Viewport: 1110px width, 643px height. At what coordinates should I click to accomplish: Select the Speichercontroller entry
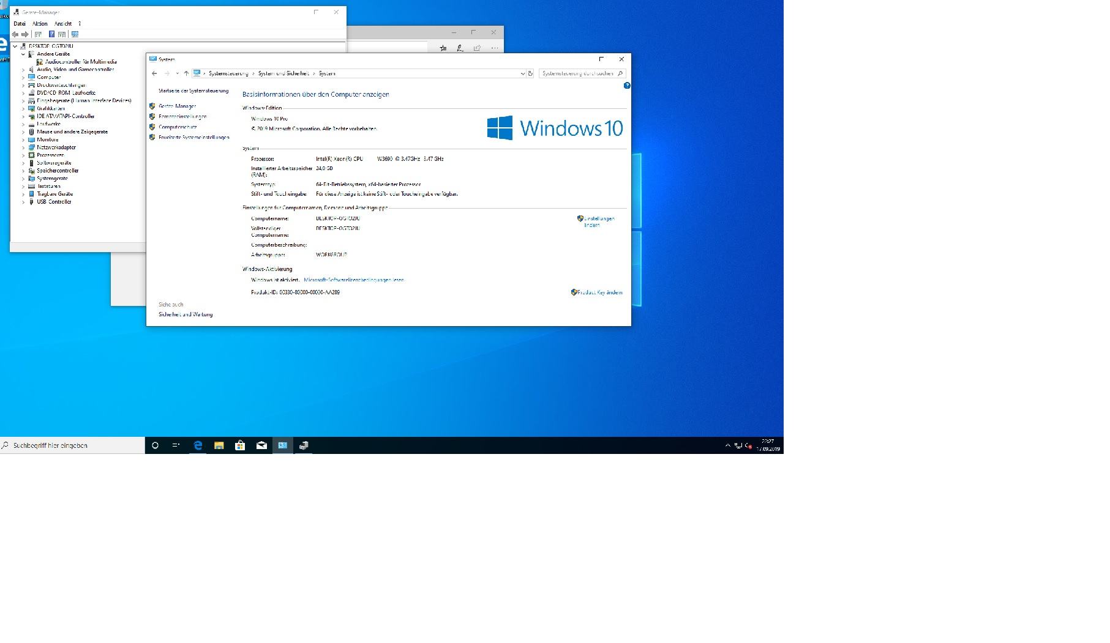click(x=58, y=171)
